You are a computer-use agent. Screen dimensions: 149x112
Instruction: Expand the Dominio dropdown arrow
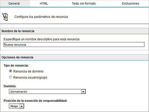tap(83, 92)
